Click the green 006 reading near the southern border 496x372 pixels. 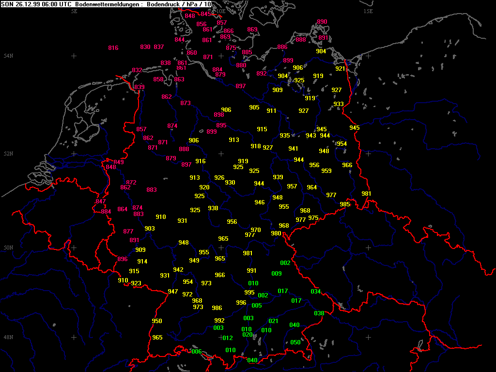click(x=197, y=352)
